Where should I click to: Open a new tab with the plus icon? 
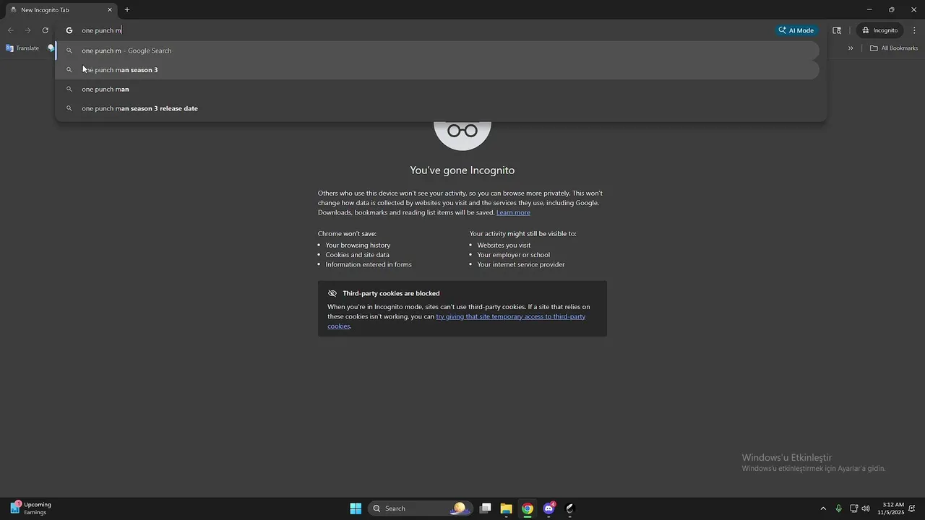pos(127,10)
